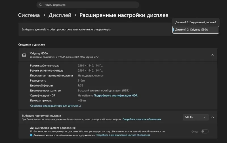
Task: Click the 8-бит bit depth value
Action: [x=81, y=80]
